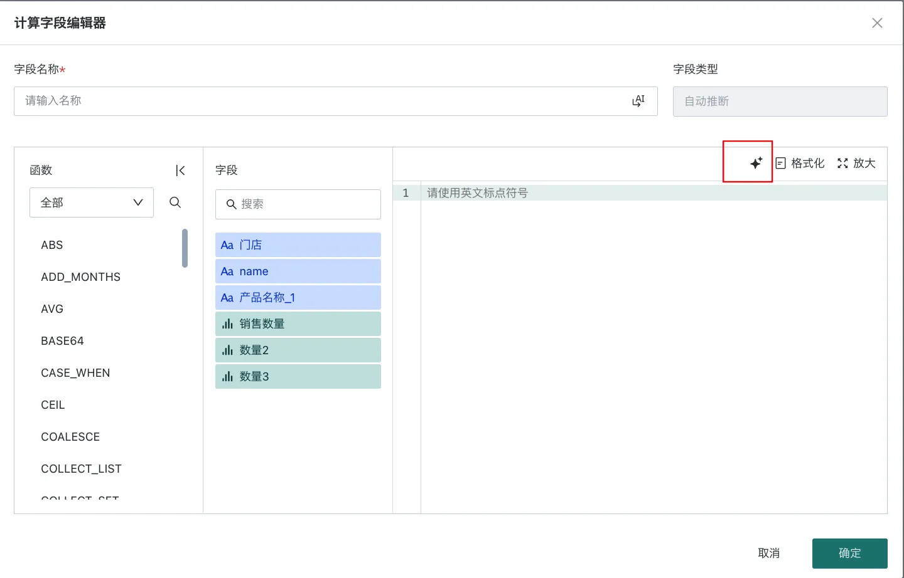Open the 全部 function category dropdown
This screenshot has width=904, height=578.
point(92,202)
